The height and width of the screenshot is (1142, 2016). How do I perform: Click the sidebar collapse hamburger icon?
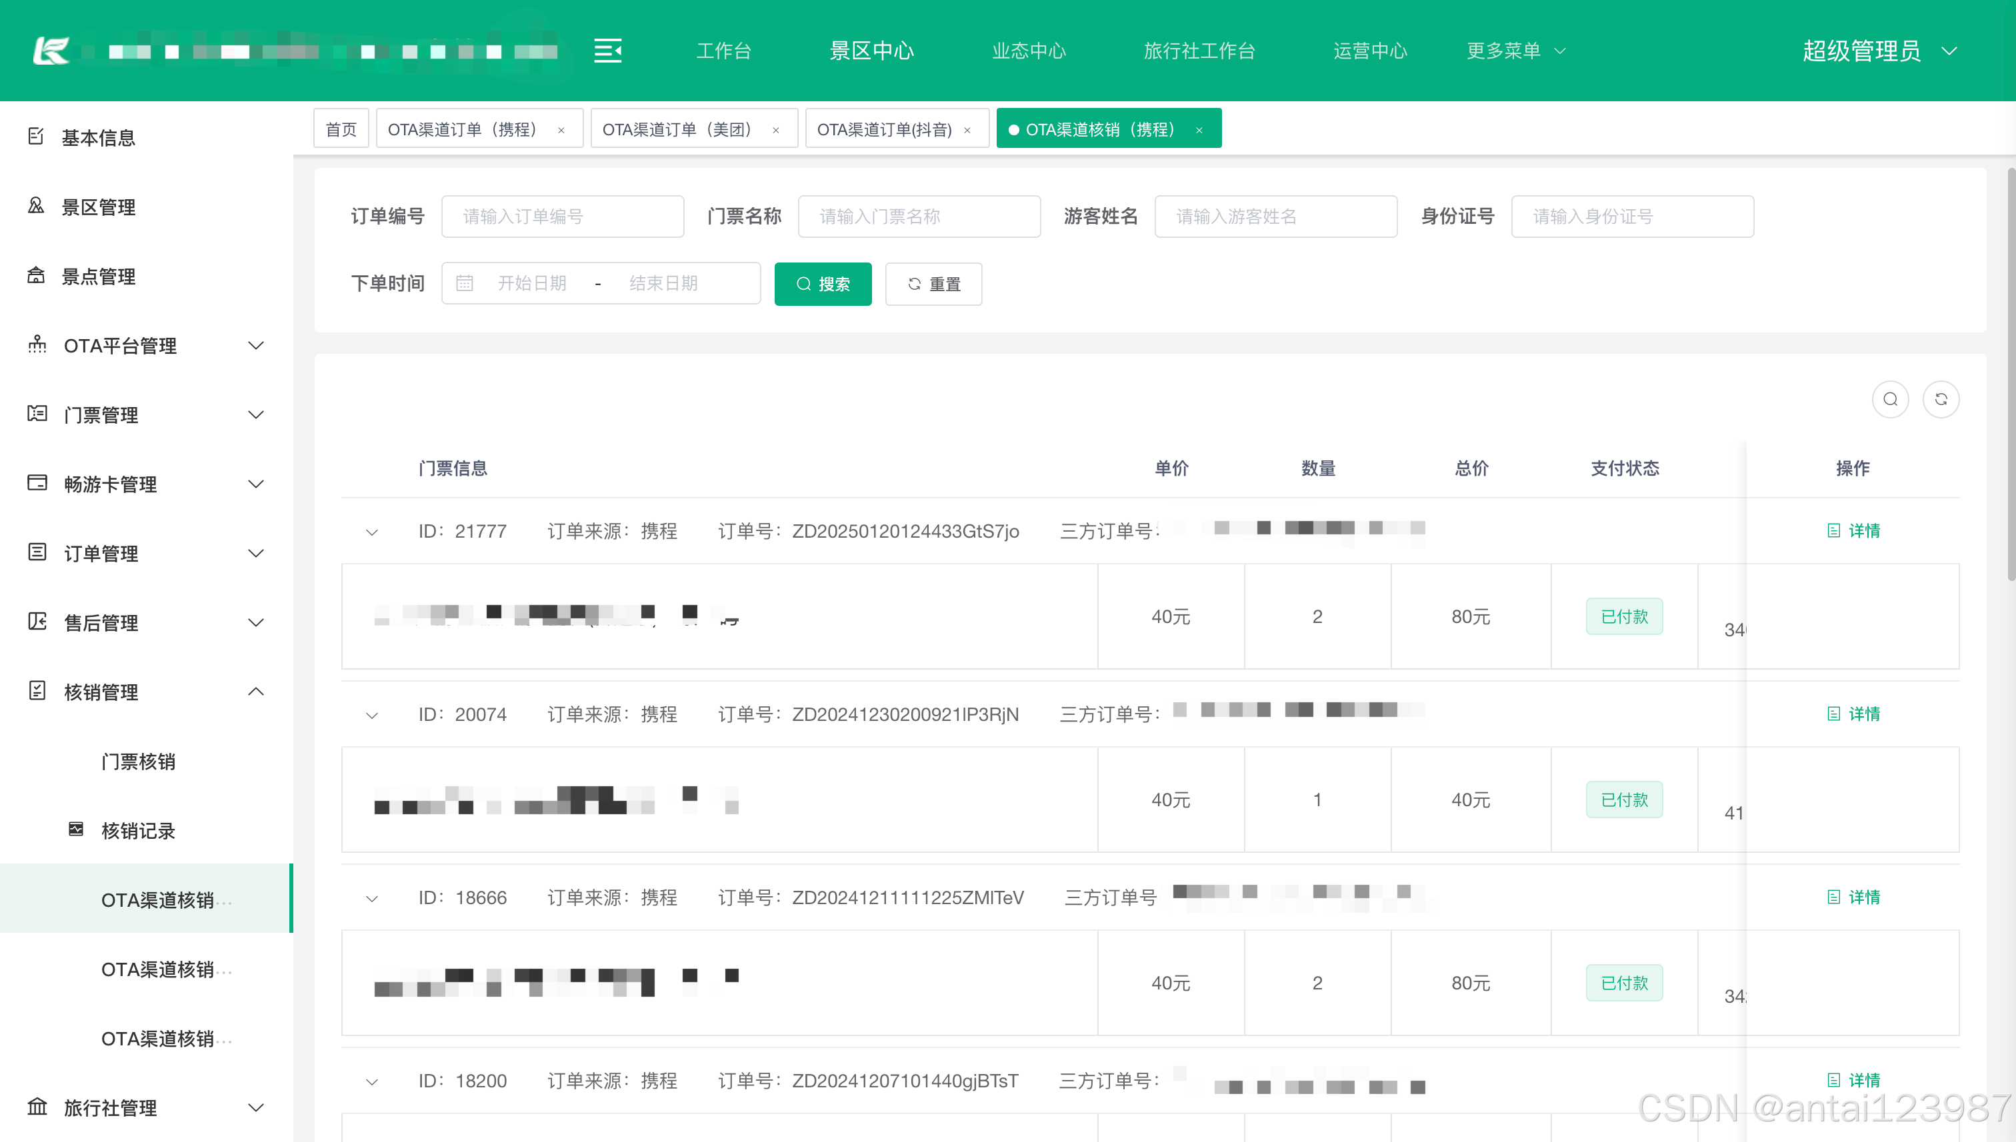(x=607, y=51)
